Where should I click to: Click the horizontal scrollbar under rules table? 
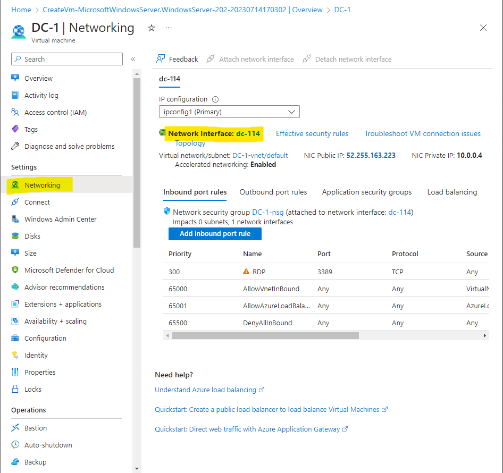(x=265, y=335)
